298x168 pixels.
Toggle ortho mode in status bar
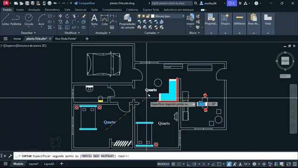(x=189, y=164)
